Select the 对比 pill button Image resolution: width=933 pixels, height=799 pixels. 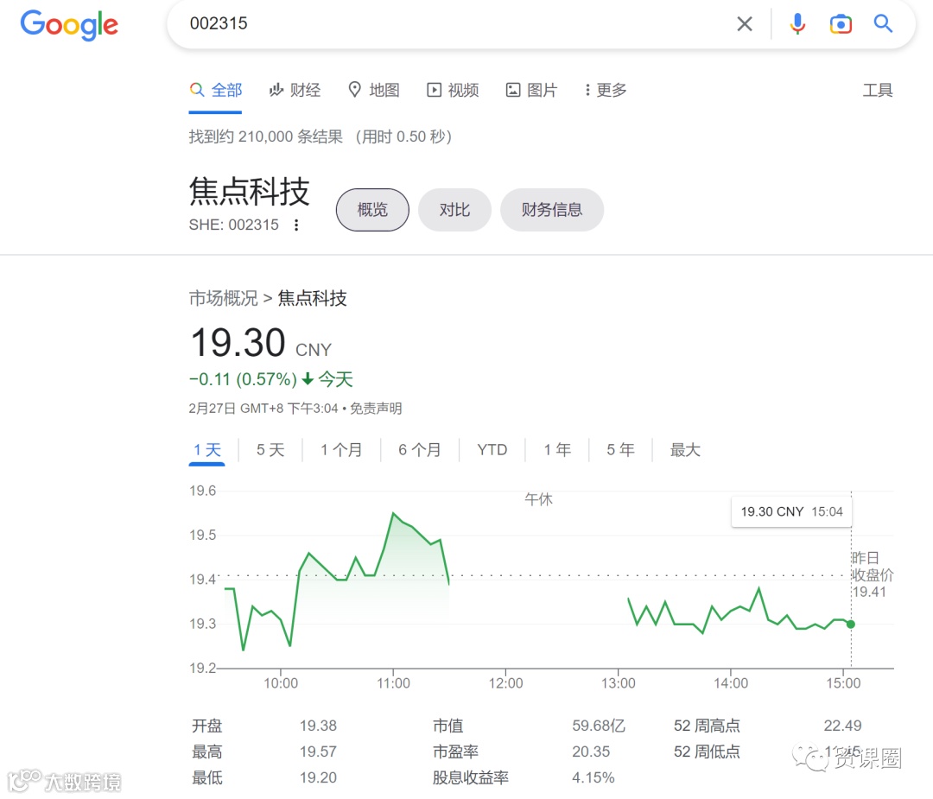pyautogui.click(x=454, y=210)
